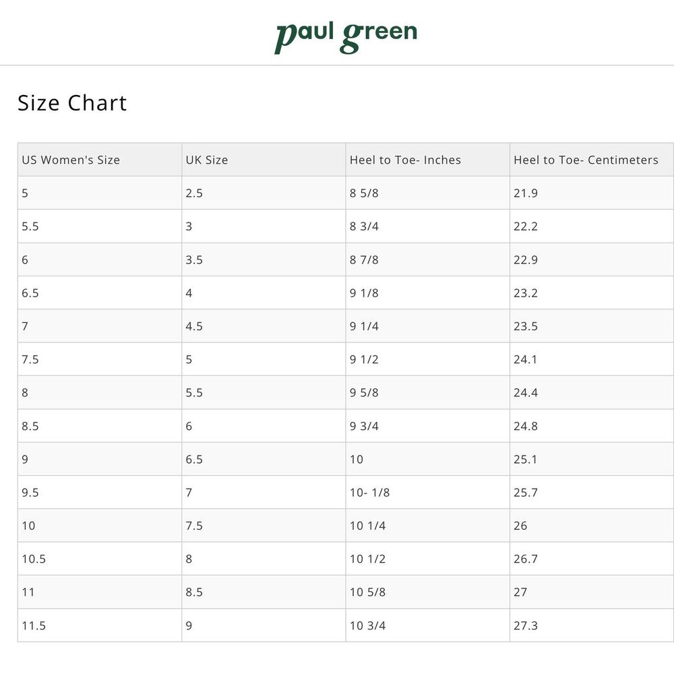Viewport: 674px width, 674px height.
Task: Select the UK size 2.5 cell
Action: [x=264, y=193]
